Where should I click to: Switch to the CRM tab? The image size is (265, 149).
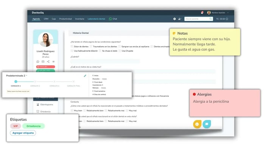coord(46,19)
